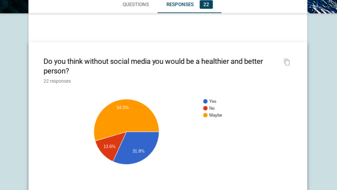Click the "22 responses" subtitle text
The image size is (337, 190).
[57, 81]
